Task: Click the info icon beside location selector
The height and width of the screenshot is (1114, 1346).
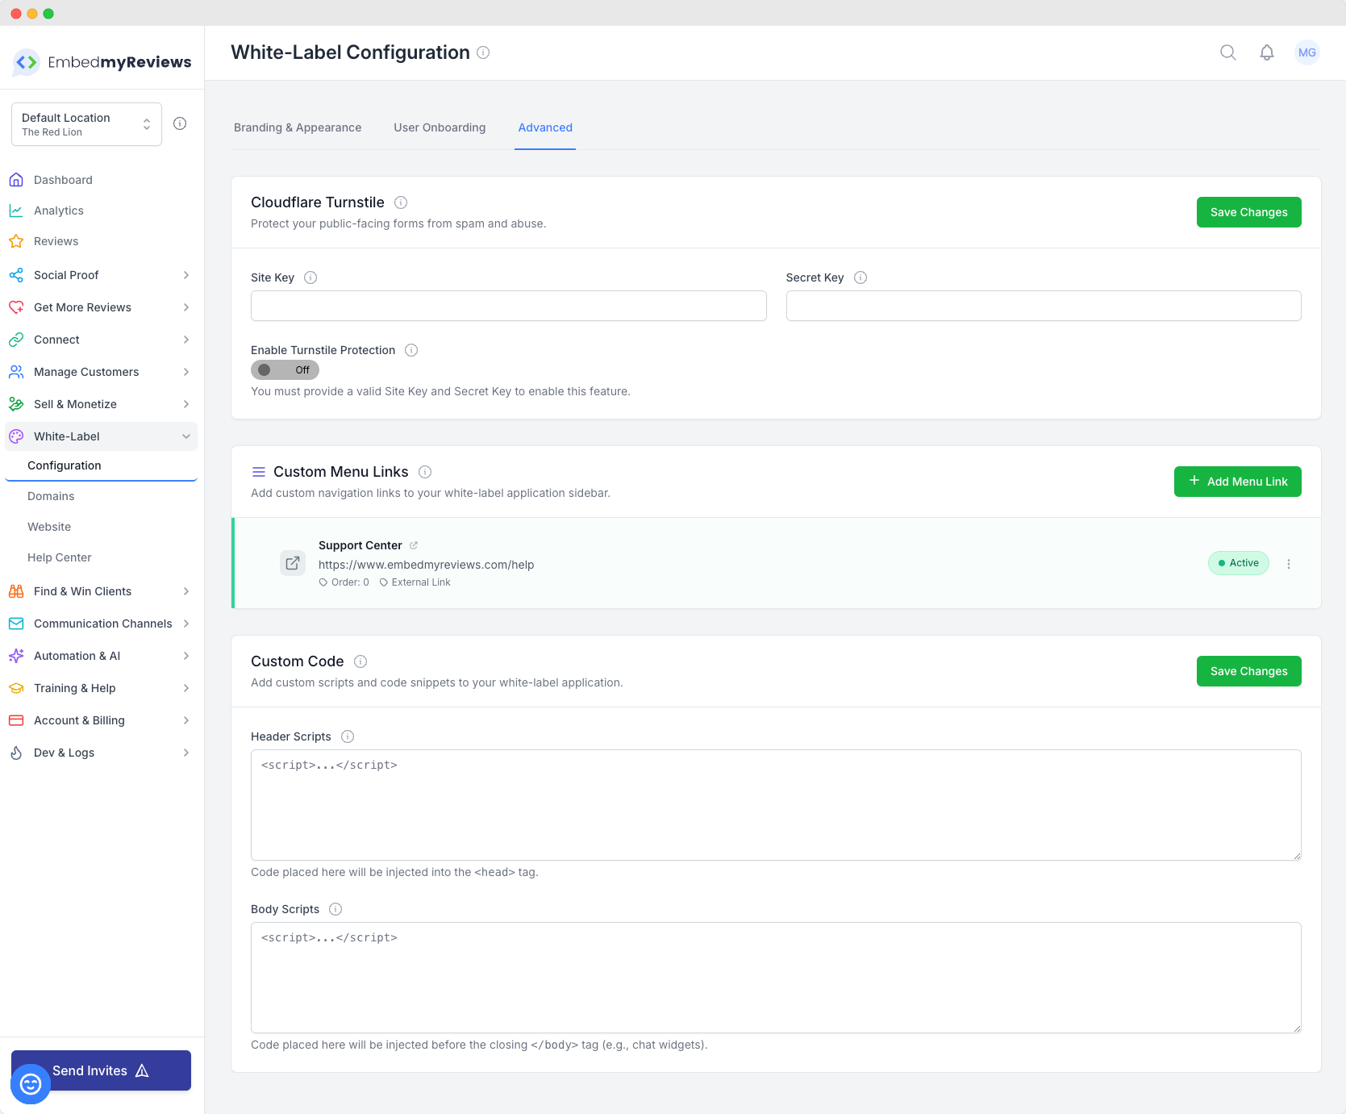Action: coord(180,123)
